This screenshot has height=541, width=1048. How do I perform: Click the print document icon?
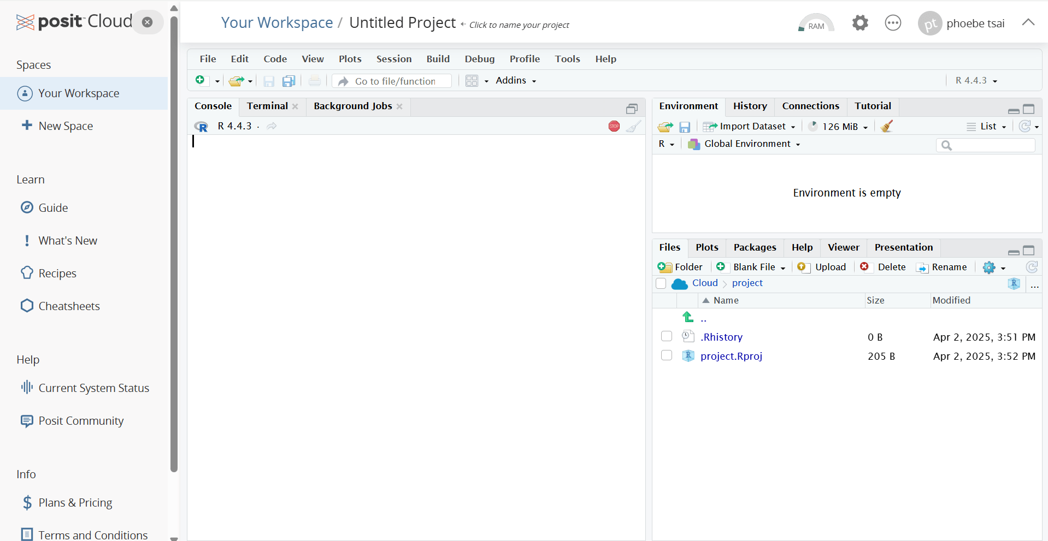[x=315, y=81]
